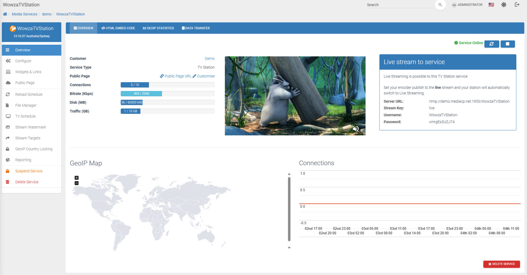527x275 pixels.
Task: Click the logout icon
Action: click(517, 5)
